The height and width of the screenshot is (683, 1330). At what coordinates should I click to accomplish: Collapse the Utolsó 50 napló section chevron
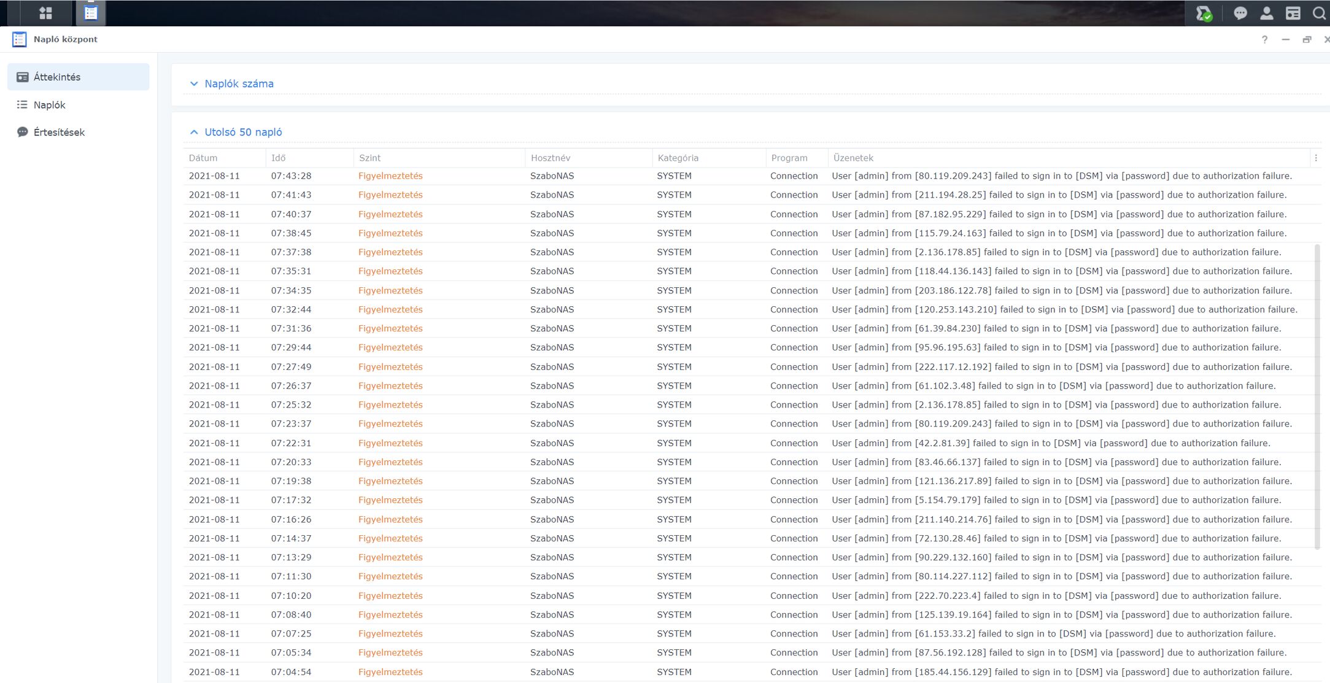(x=194, y=132)
